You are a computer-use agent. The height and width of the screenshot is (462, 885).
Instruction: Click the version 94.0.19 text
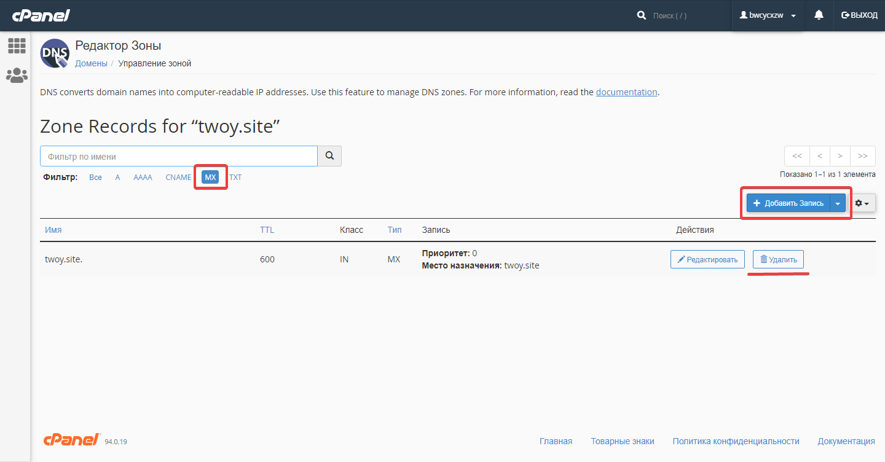pyautogui.click(x=116, y=442)
